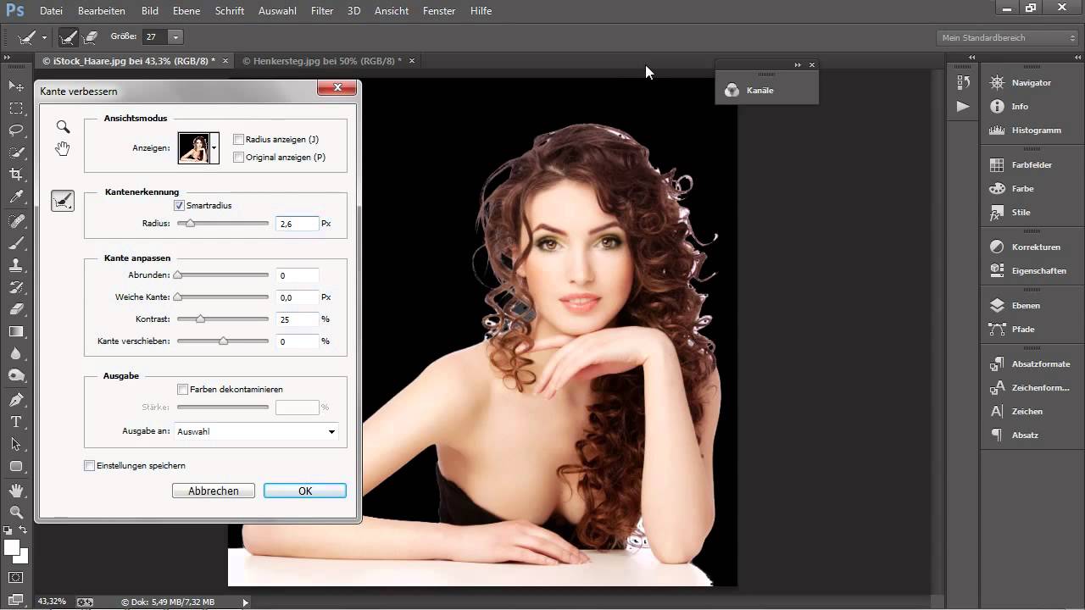The width and height of the screenshot is (1085, 610).
Task: Enable Radius anzeigen checkbox
Action: tap(238, 139)
